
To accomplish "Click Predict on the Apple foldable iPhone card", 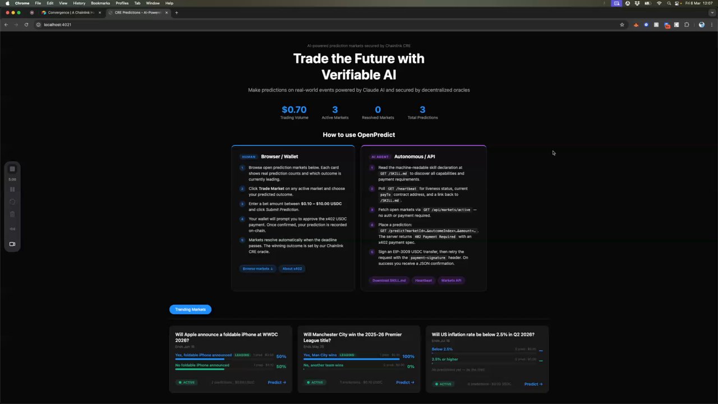I will click(277, 383).
